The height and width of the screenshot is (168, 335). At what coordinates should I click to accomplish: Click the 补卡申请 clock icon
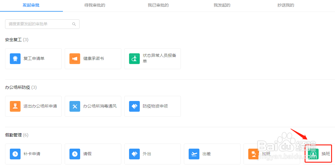[x=15, y=154]
